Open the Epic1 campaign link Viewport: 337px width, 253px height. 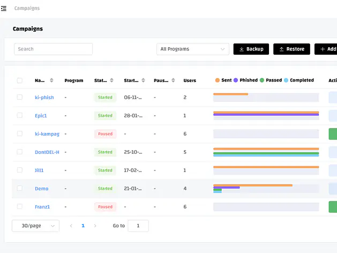[41, 115]
